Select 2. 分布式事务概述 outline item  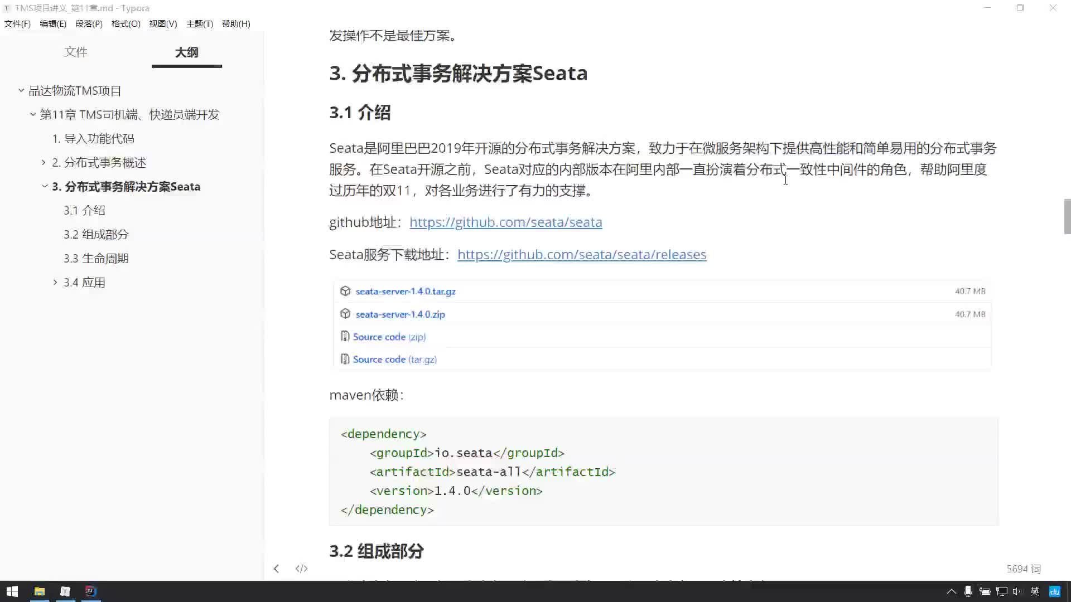coord(99,162)
